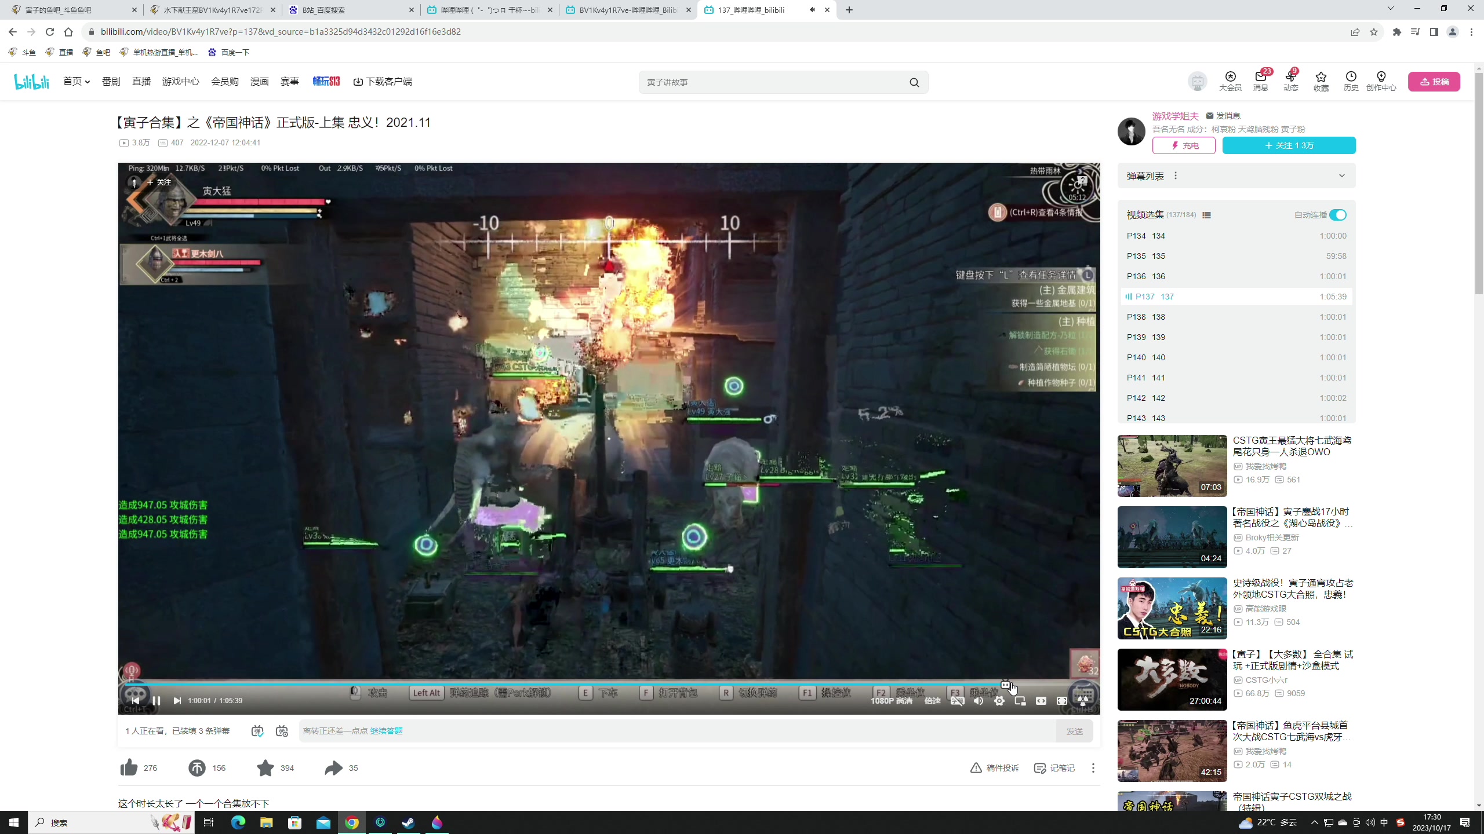Give coins to the video
This screenshot has height=834, width=1484.
[197, 768]
